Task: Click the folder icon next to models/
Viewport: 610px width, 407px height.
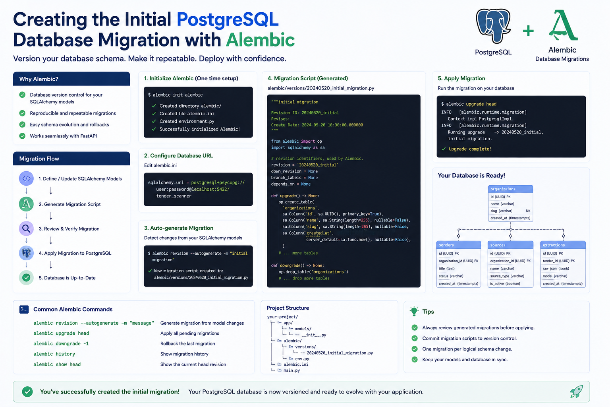Action: [291, 329]
